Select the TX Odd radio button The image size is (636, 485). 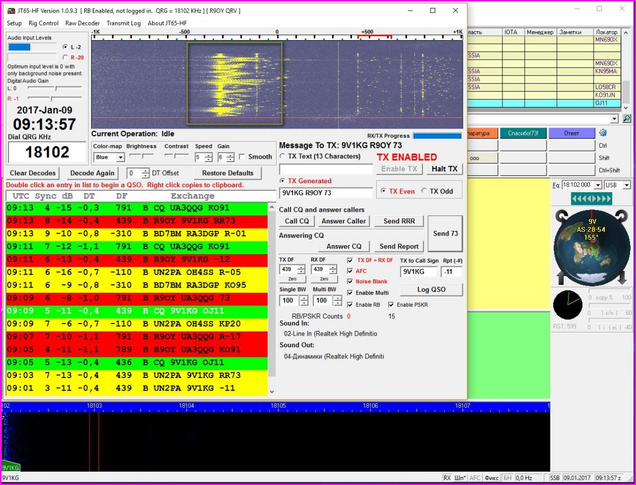[x=425, y=191]
